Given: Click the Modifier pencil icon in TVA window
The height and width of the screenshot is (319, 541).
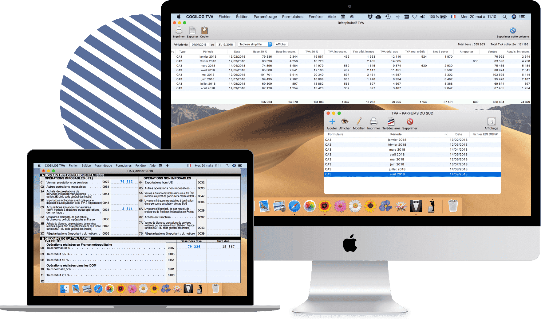Looking at the screenshot, I should click(359, 121).
